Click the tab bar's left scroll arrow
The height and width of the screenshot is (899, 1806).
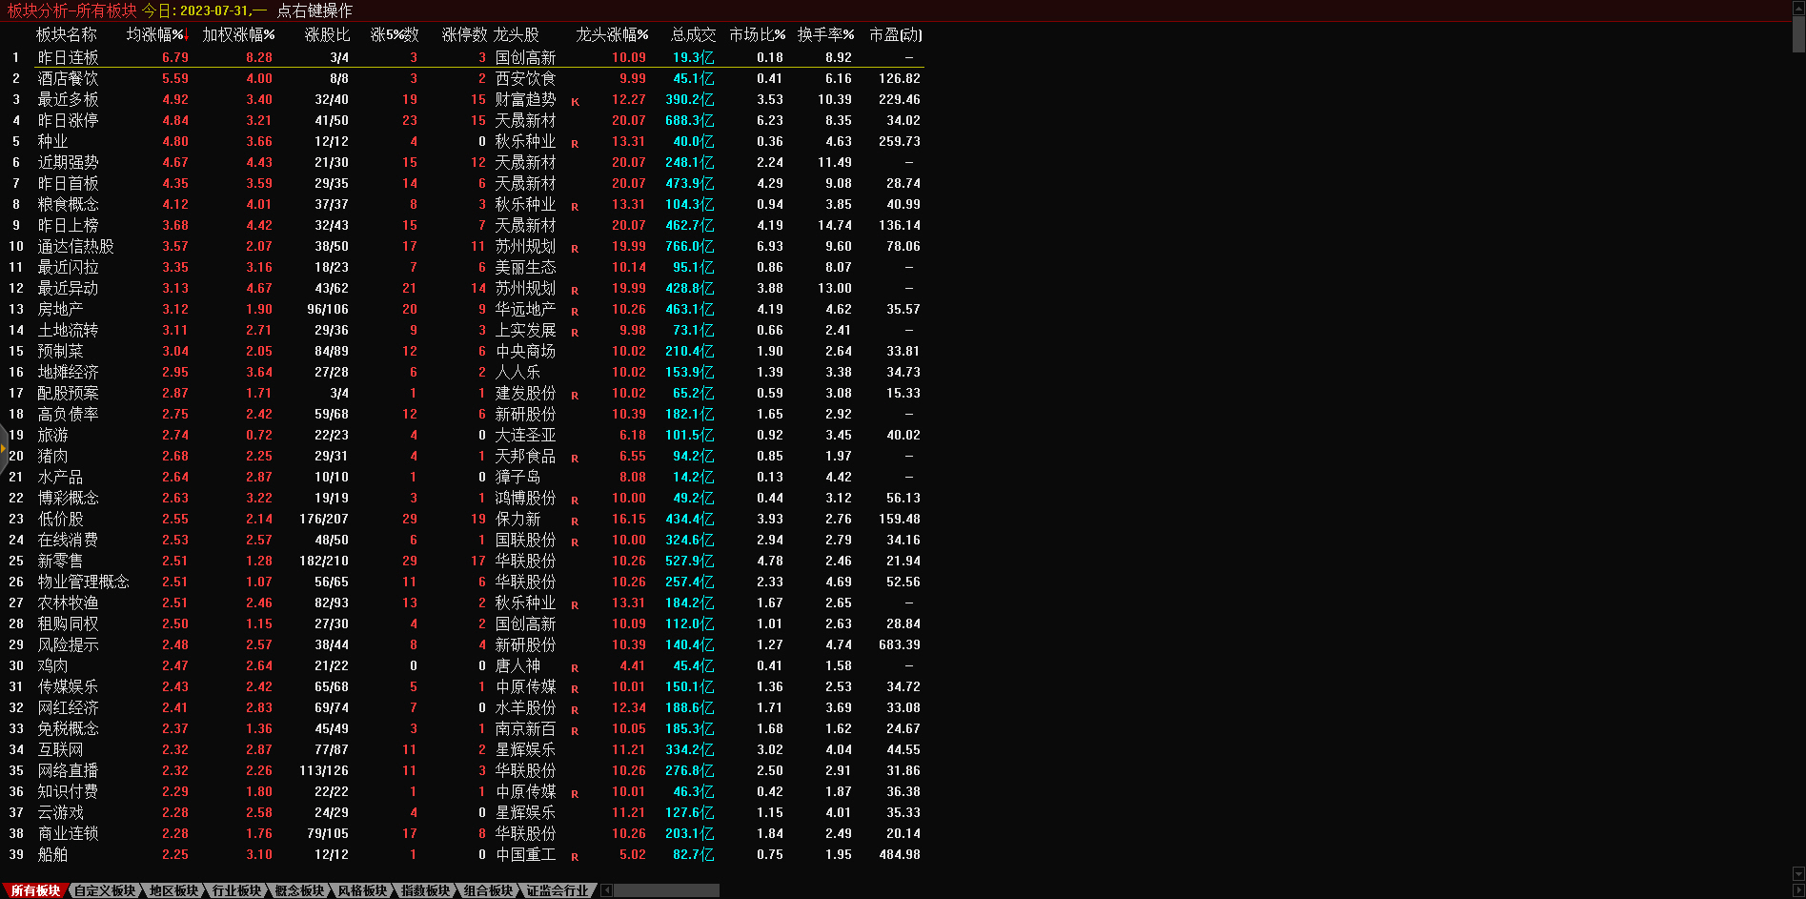click(607, 890)
